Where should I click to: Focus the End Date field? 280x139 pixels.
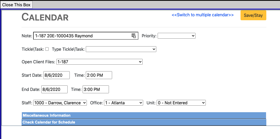(54, 89)
